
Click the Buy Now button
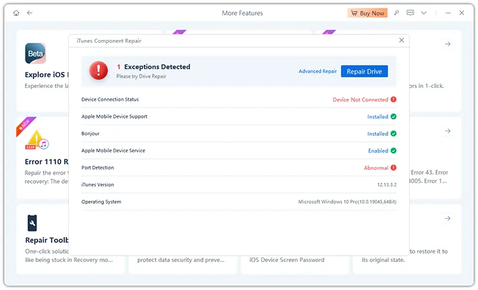tap(368, 13)
